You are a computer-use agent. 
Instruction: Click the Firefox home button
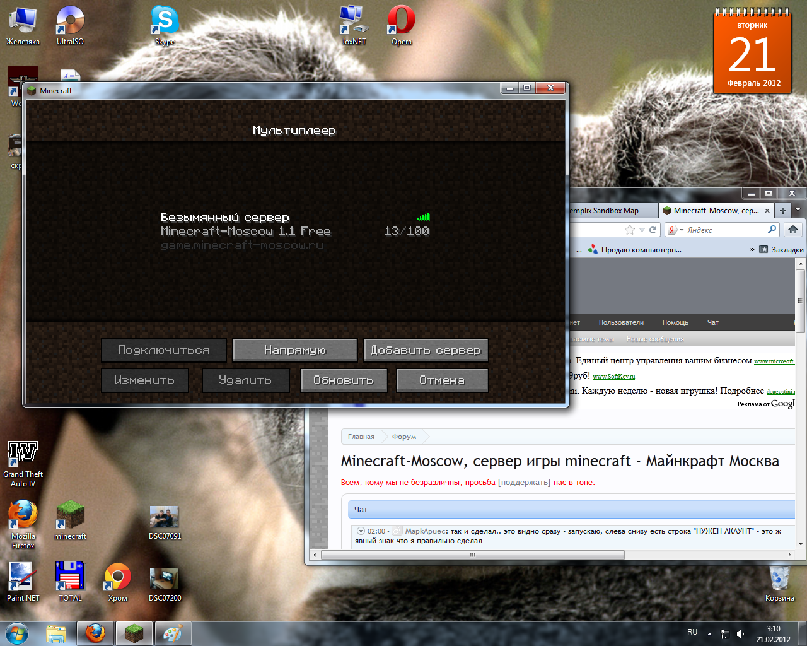tap(793, 230)
